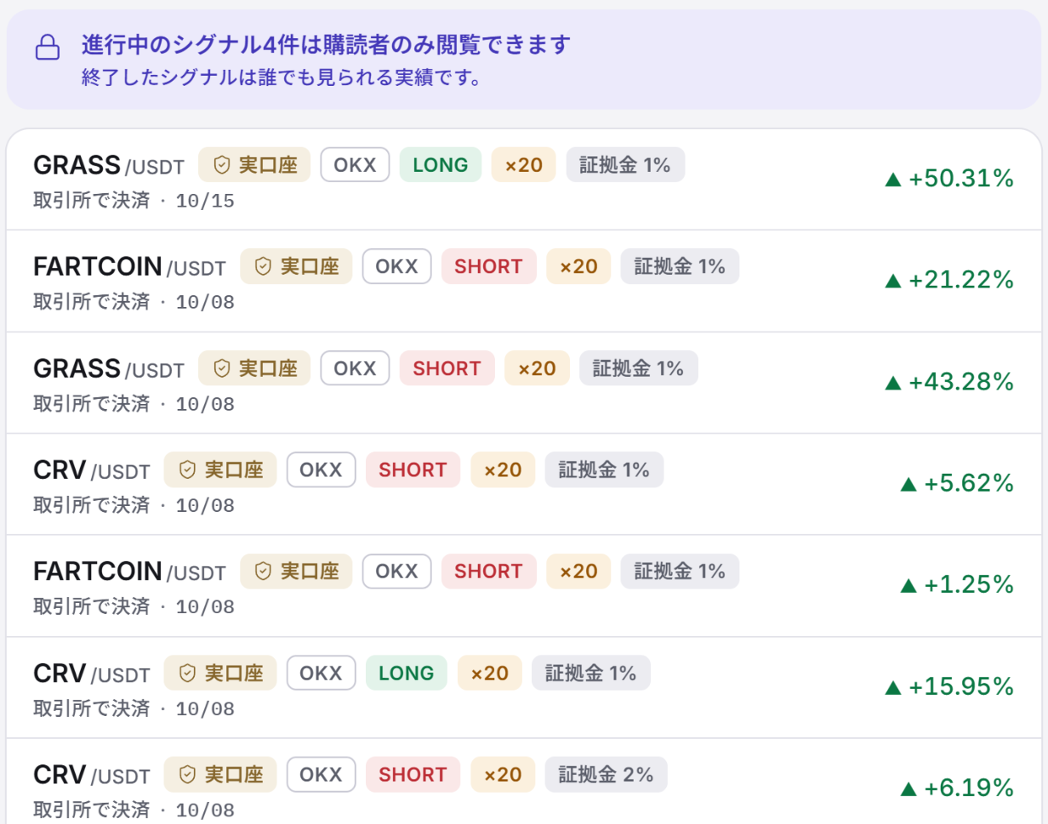This screenshot has width=1048, height=824.
Task: Click the green up triangle beside +21.22%
Action: (892, 281)
